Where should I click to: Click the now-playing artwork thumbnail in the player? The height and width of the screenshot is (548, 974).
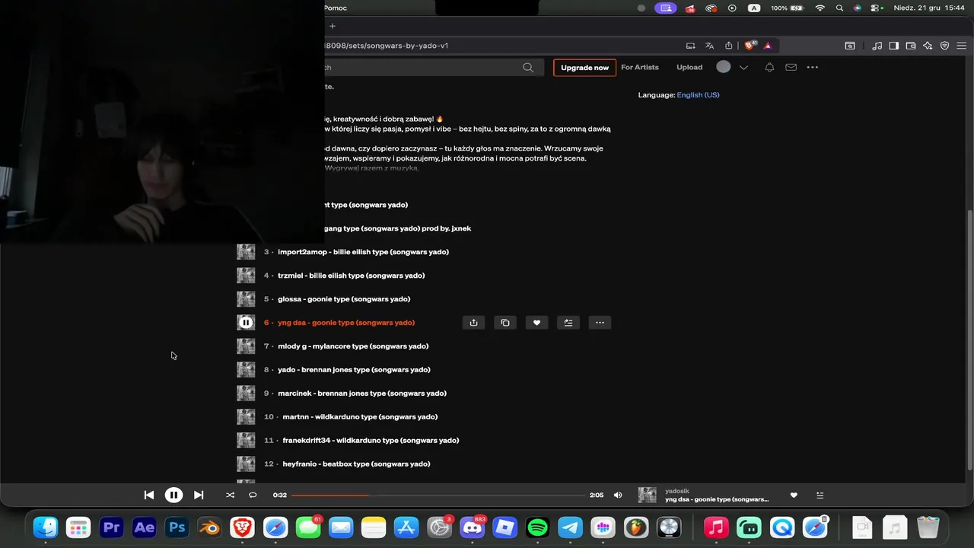[647, 495]
